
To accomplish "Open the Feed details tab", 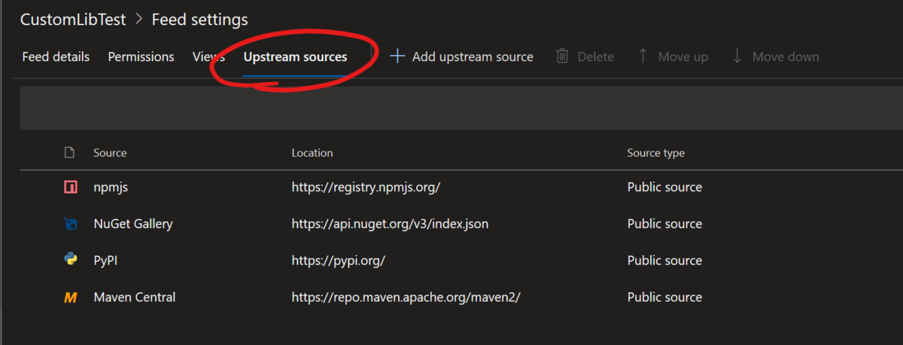I will [56, 56].
